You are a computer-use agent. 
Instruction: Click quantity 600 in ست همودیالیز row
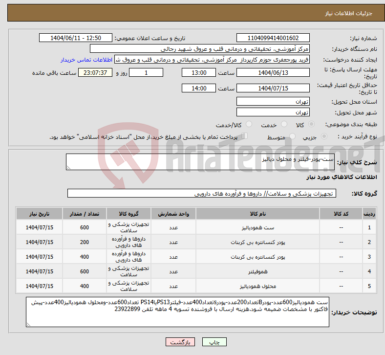84,227
